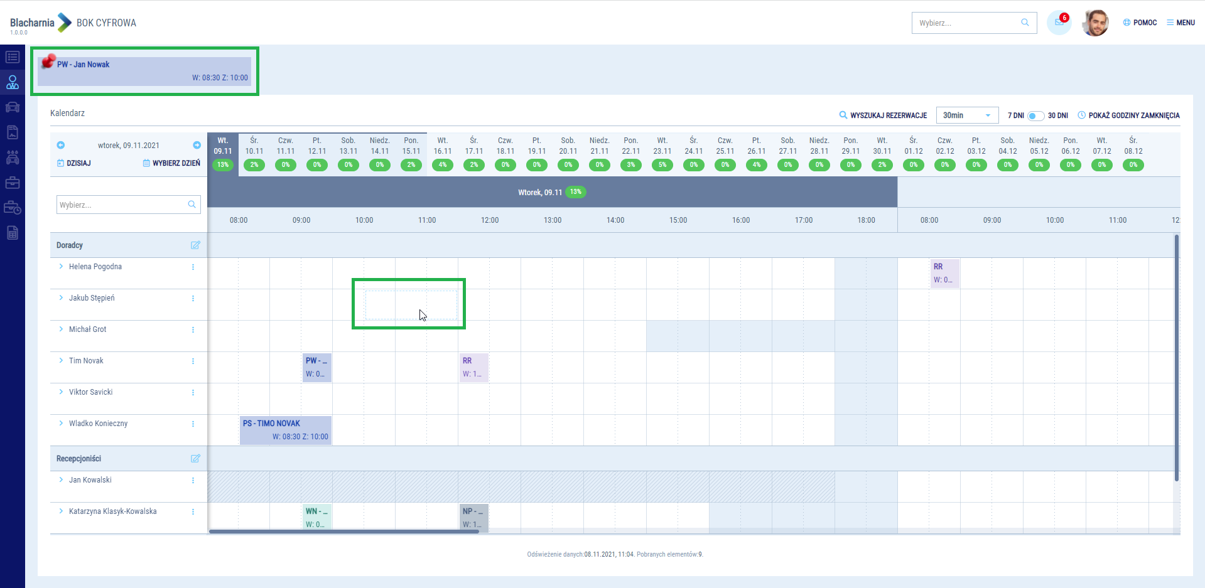Click the red pin on PW - Jan Nowak
This screenshot has width=1205, height=588.
[x=48, y=61]
